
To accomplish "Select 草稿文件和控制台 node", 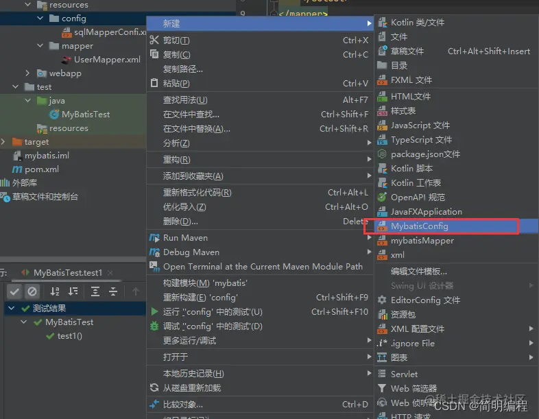I will click(45, 197).
